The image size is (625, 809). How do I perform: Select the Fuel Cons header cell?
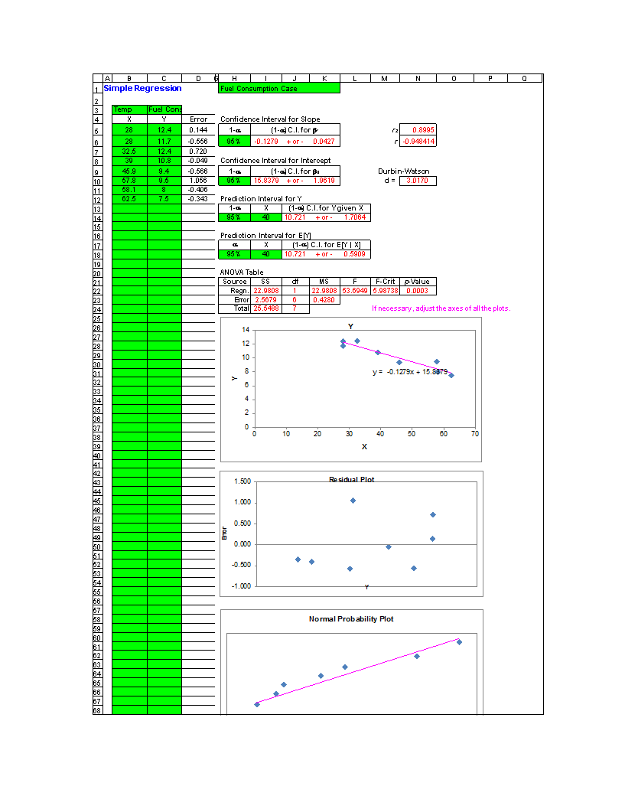pyautogui.click(x=164, y=109)
